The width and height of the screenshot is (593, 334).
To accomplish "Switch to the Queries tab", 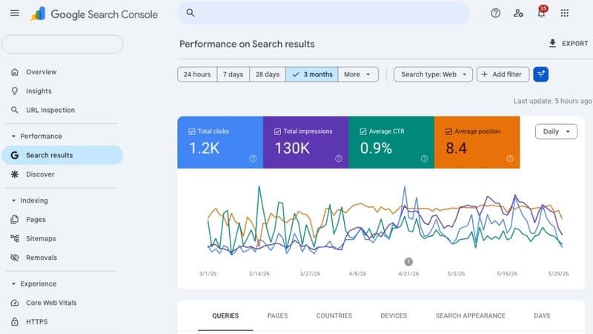I will [225, 316].
